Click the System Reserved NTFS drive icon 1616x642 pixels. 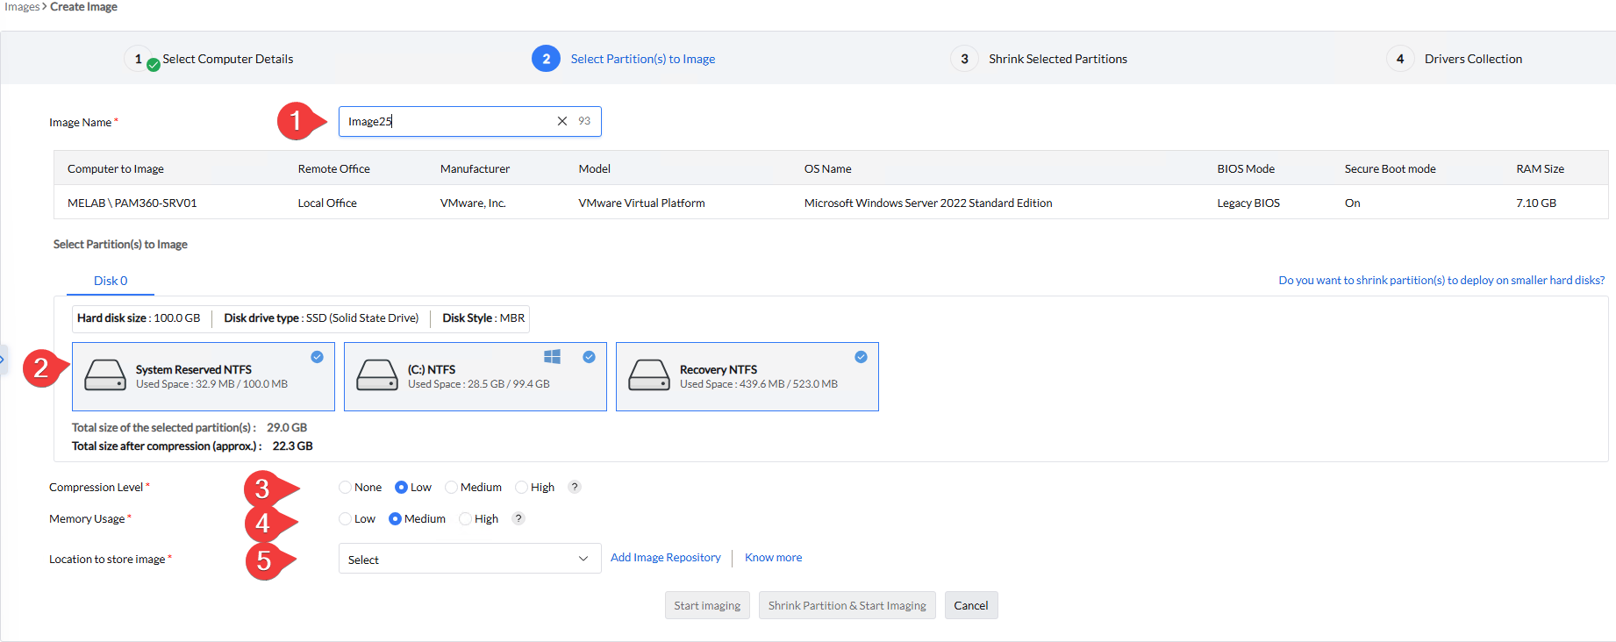[105, 375]
